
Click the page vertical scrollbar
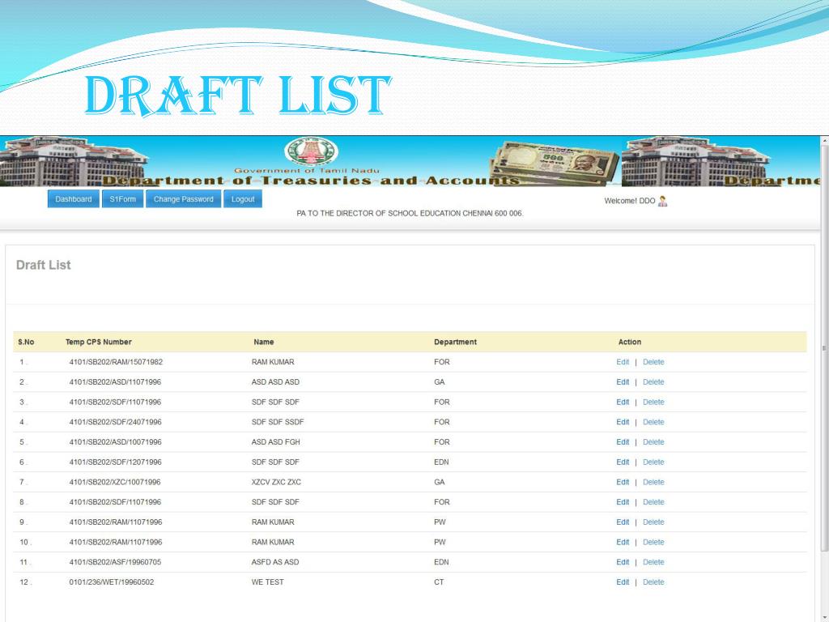click(824, 349)
